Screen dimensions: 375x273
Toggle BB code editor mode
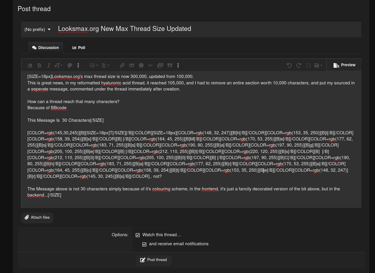coord(308,65)
